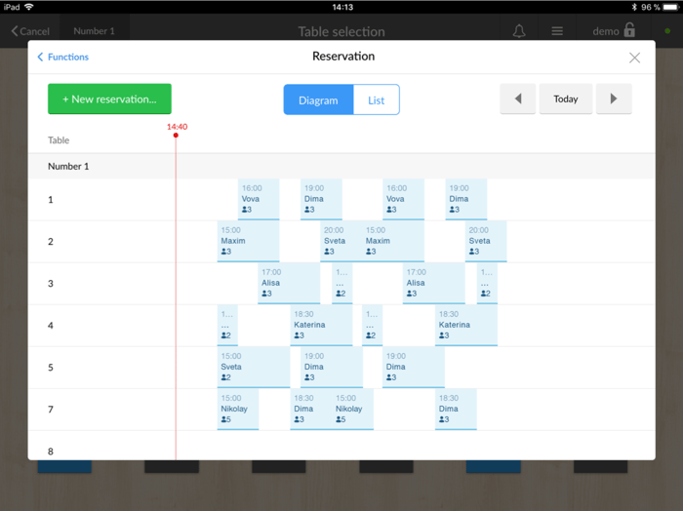This screenshot has width=683, height=511.
Task: Open Katerina's first 18:30 reservation on table 4
Action: [x=320, y=326]
